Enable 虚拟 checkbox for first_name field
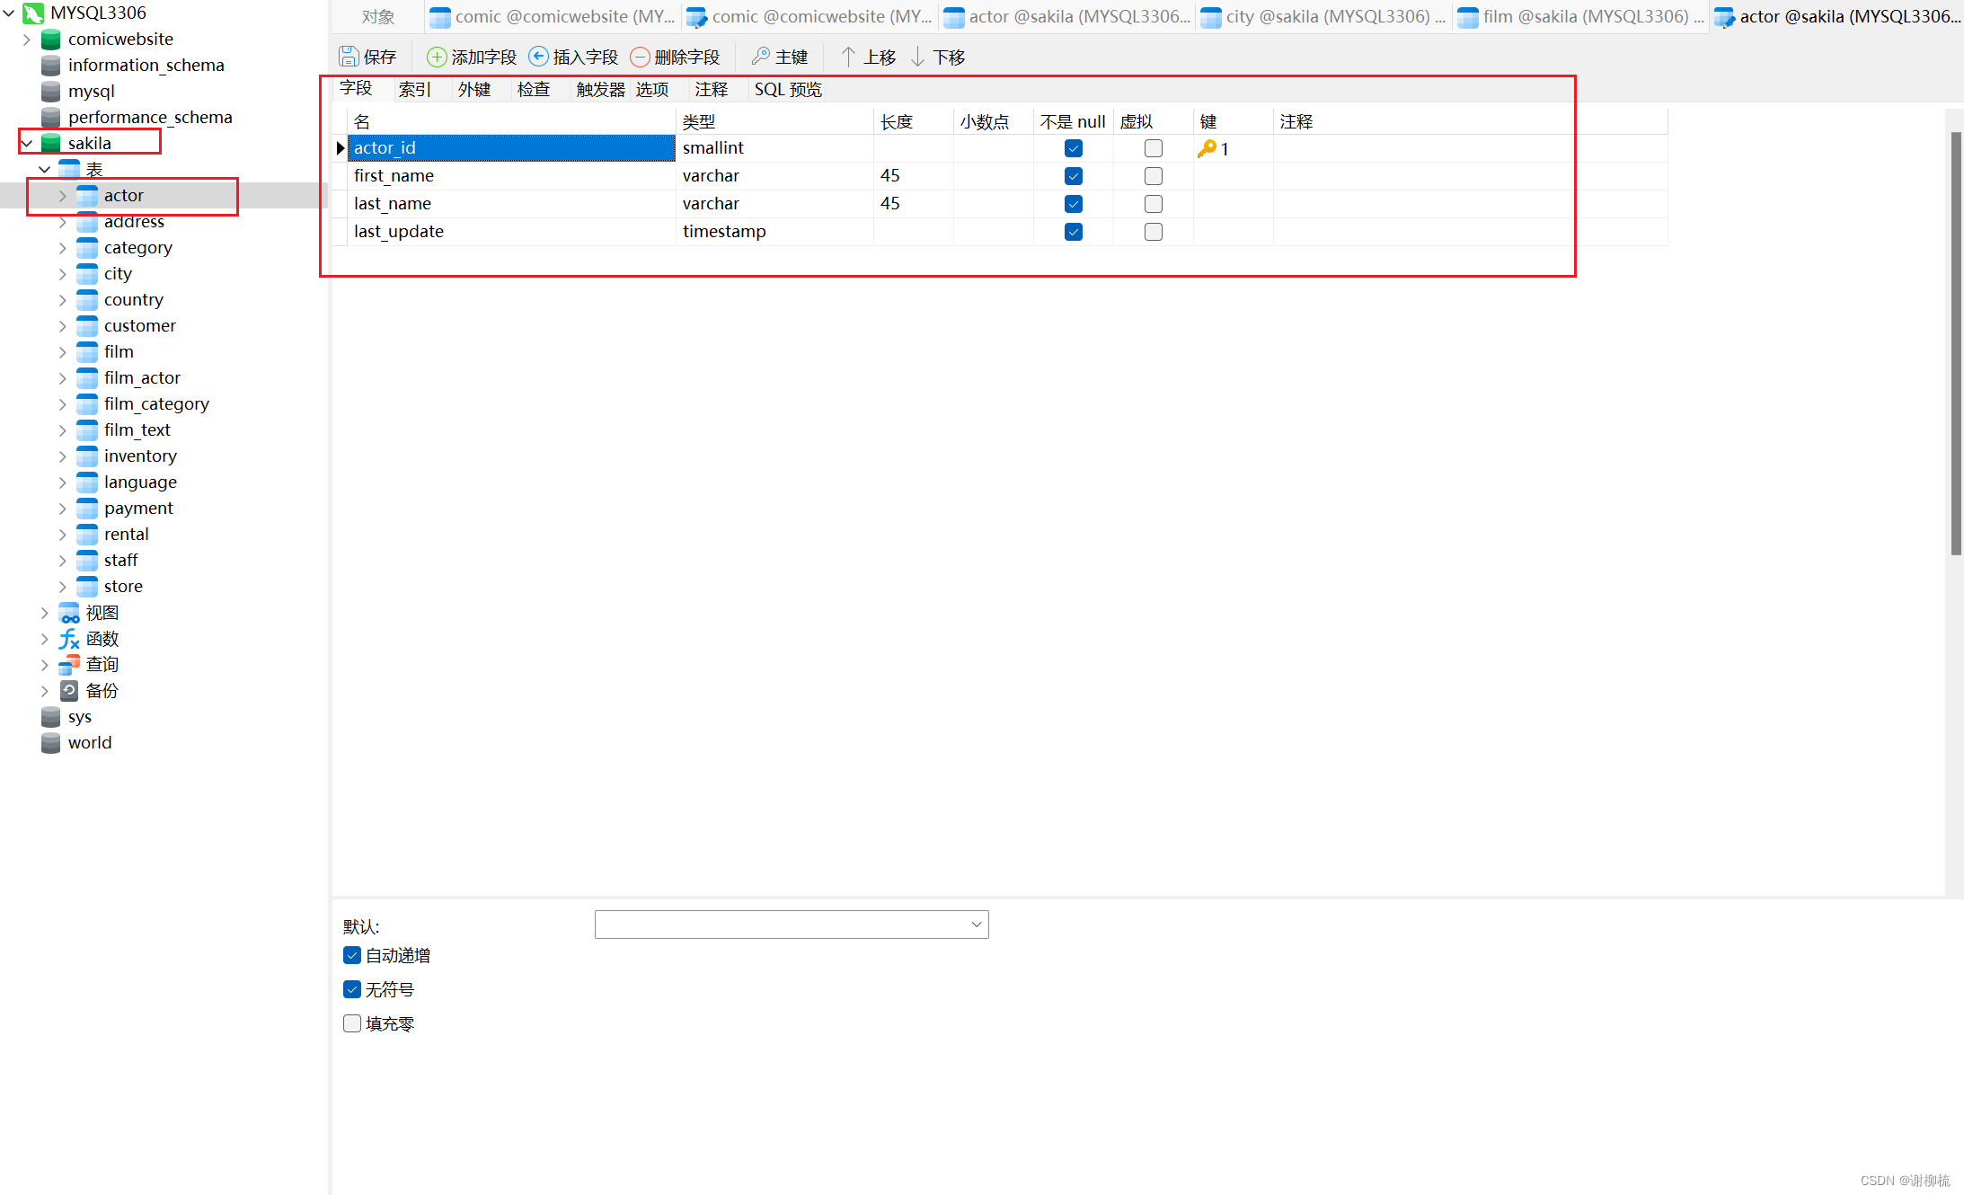 point(1154,176)
